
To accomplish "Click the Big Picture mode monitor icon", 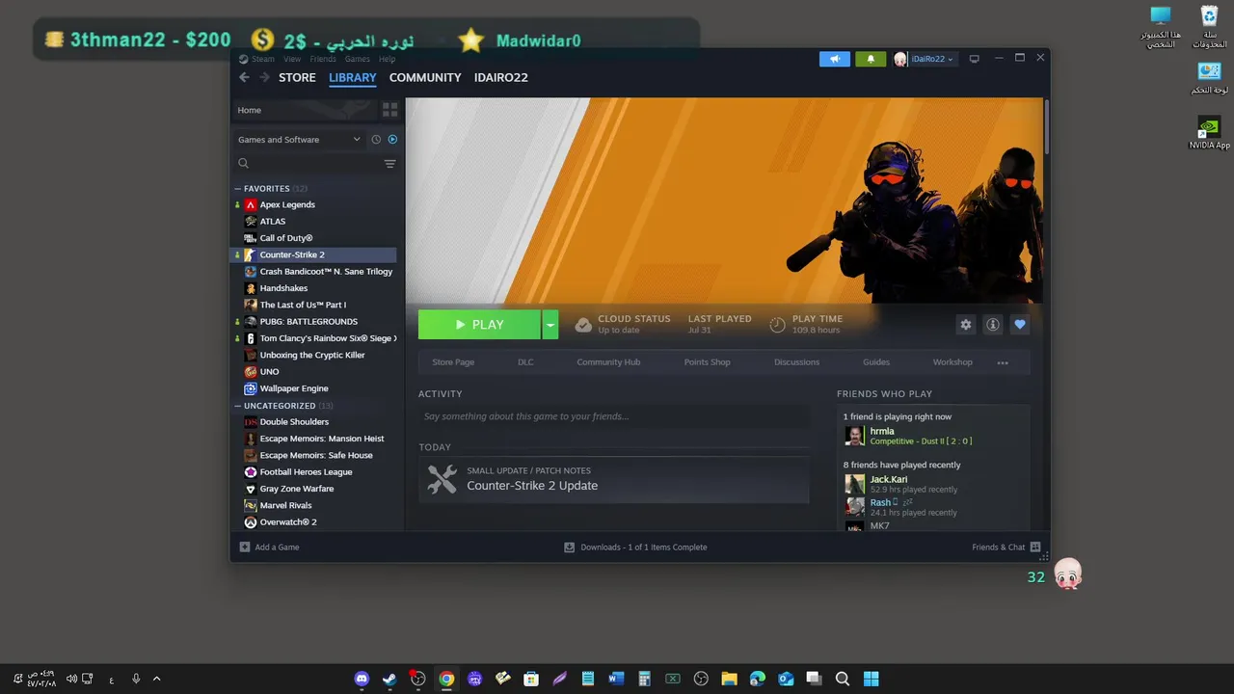I will click(974, 59).
